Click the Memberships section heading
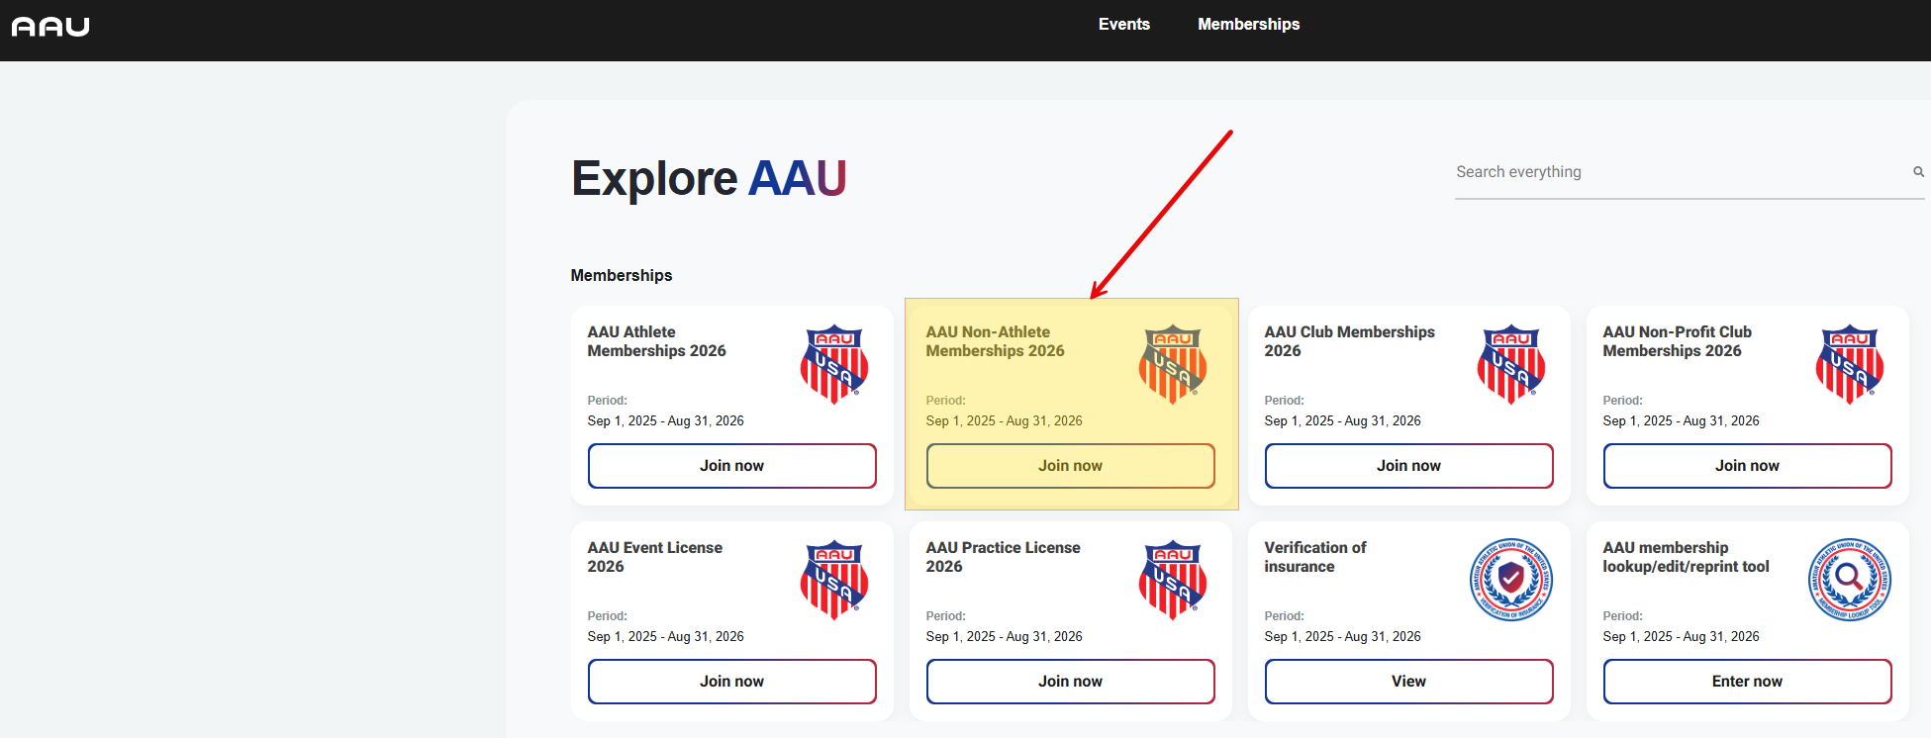Viewport: 1931px width, 738px height. pyautogui.click(x=622, y=275)
